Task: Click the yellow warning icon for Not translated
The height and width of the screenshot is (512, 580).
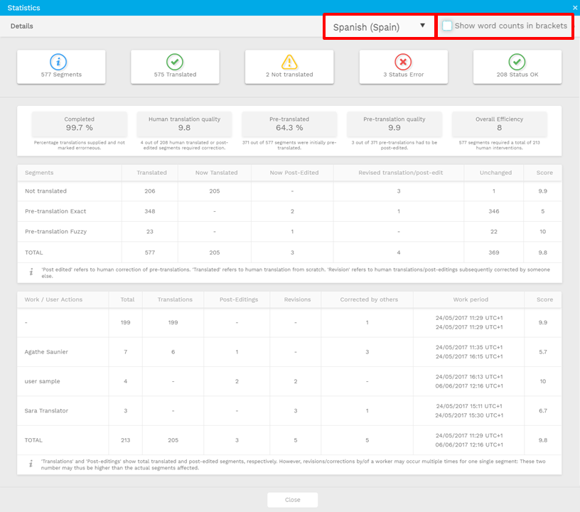Action: (x=289, y=62)
